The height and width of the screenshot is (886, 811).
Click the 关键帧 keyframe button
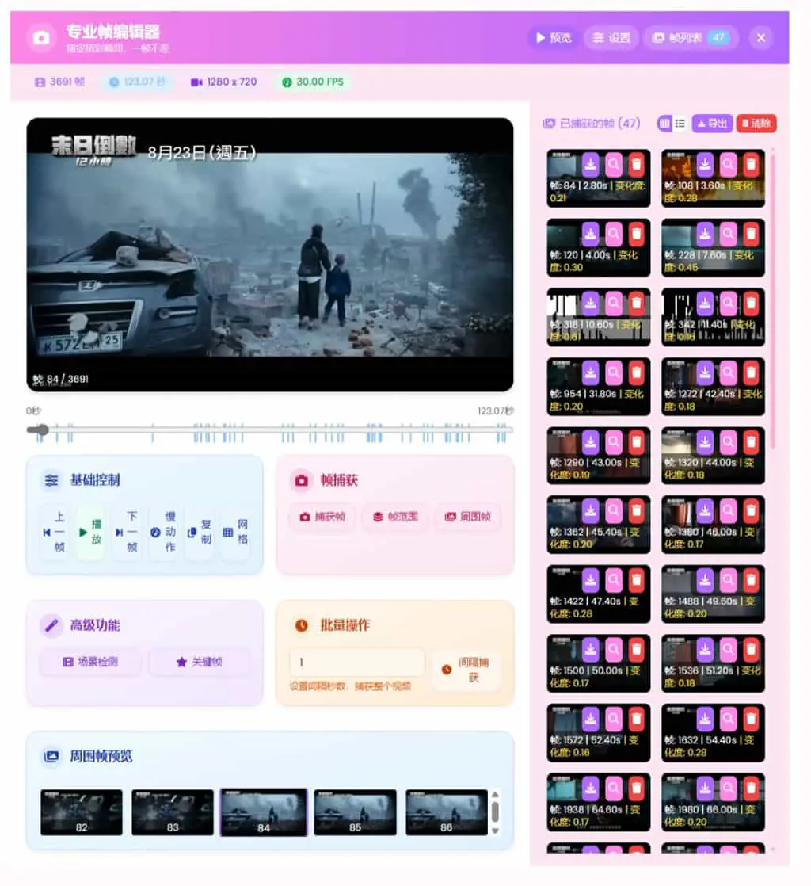[200, 662]
